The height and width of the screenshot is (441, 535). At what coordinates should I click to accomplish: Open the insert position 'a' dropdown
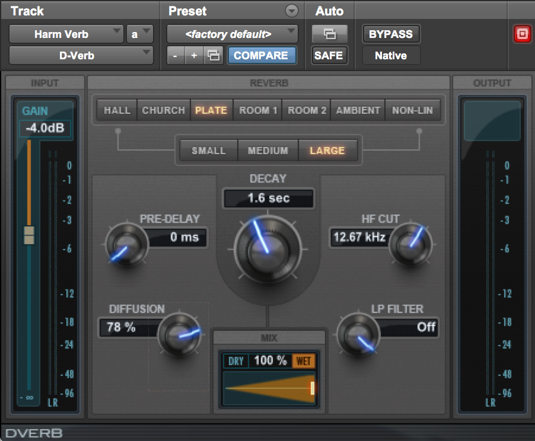(139, 34)
